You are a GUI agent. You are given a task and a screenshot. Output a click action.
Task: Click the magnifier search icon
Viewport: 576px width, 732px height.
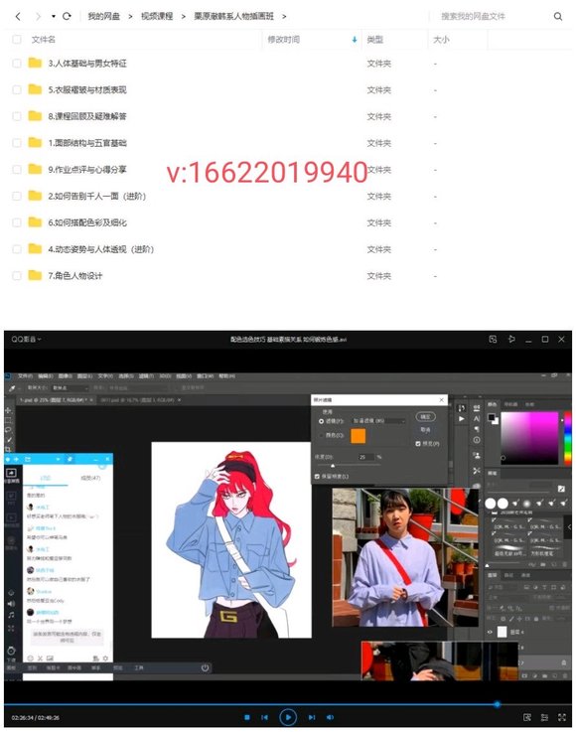pyautogui.click(x=558, y=16)
